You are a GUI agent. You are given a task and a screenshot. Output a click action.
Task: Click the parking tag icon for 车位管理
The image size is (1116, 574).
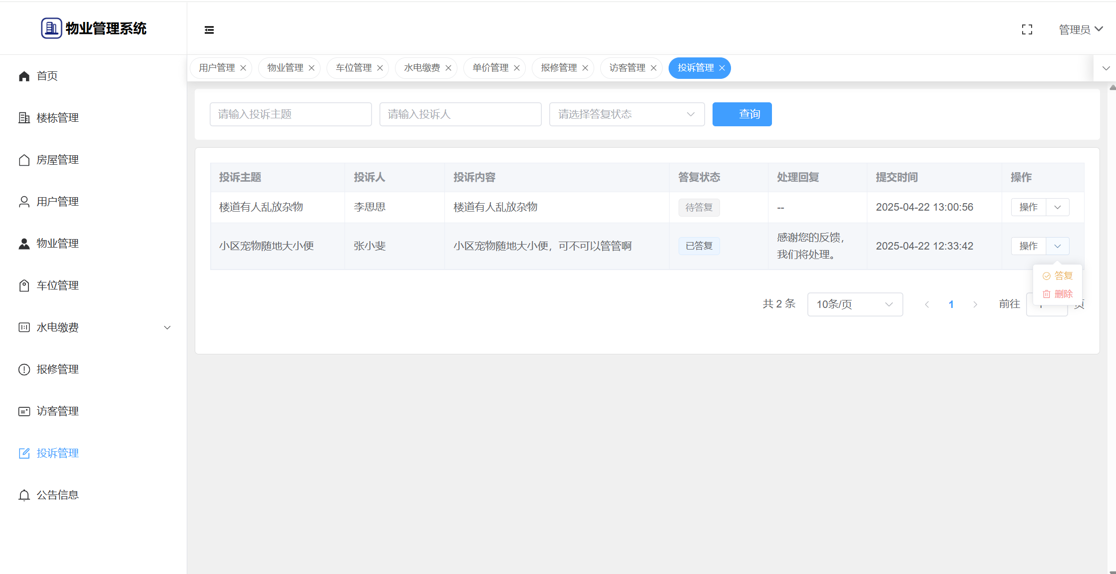click(x=24, y=286)
